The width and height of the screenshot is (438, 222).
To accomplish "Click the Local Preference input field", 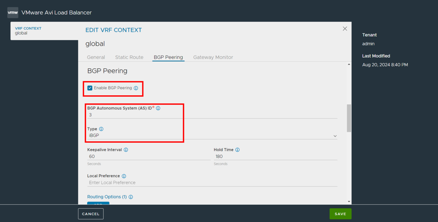I will (x=212, y=183).
